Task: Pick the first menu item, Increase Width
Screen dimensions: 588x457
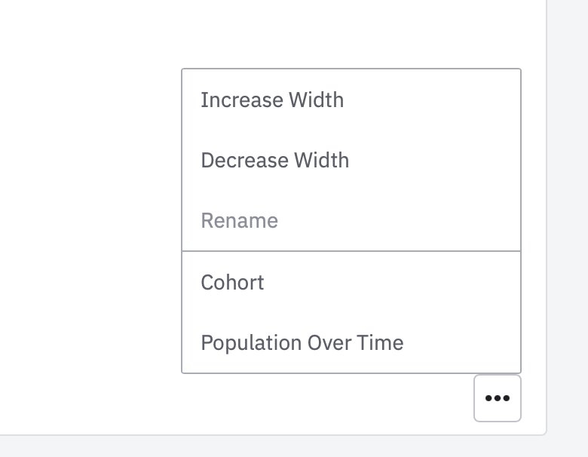Action: (272, 100)
